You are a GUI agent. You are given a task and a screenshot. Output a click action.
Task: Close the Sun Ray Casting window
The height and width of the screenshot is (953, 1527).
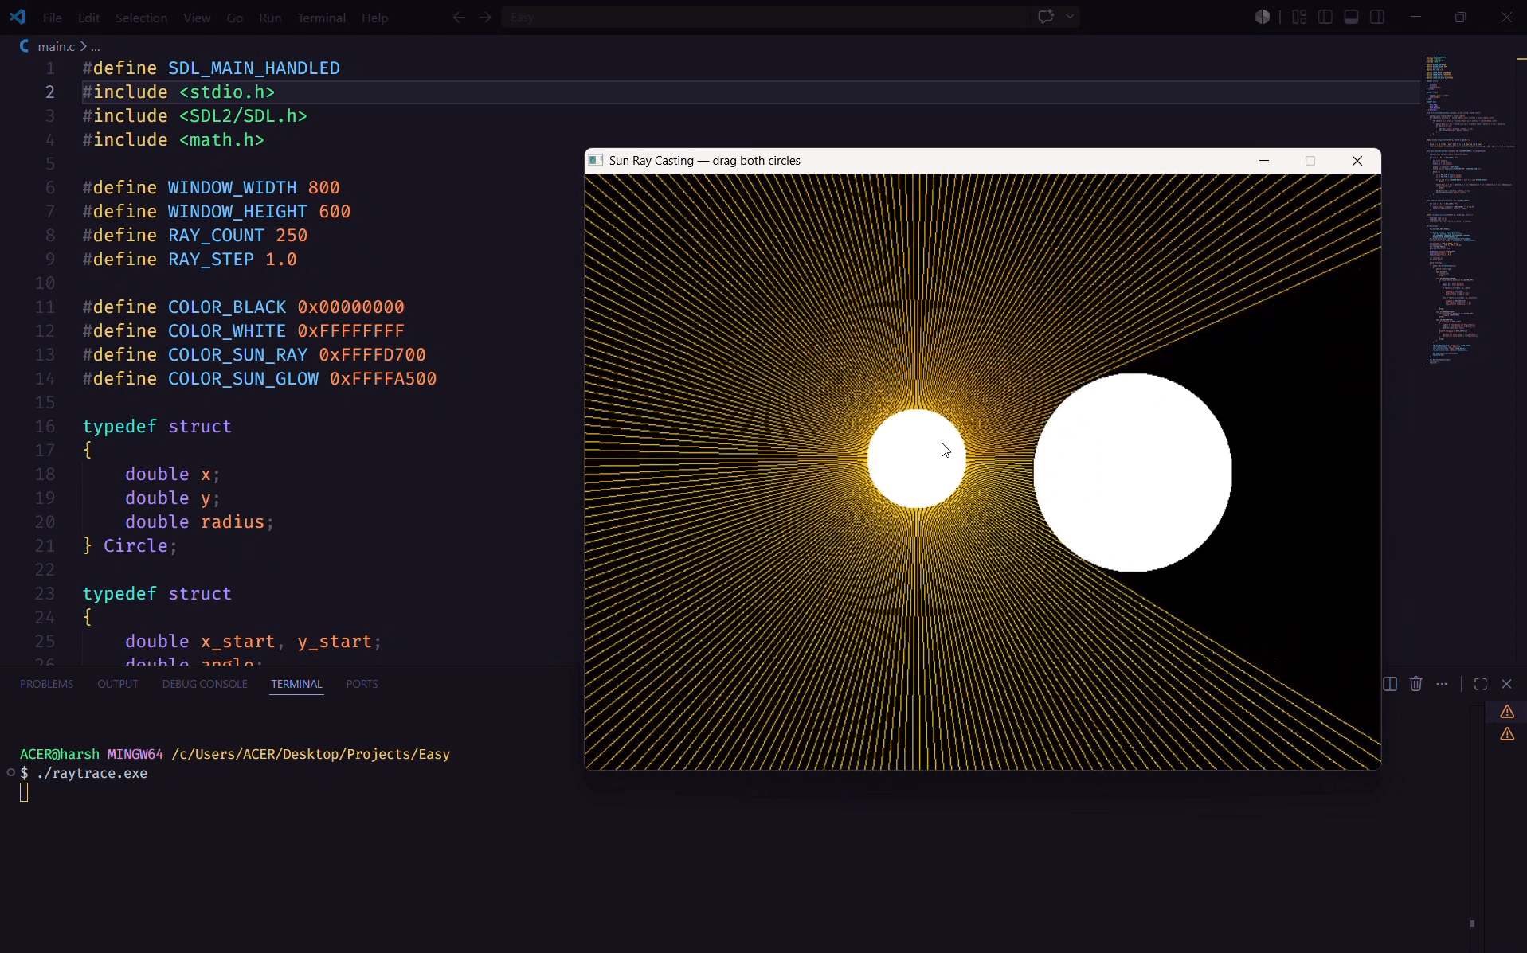pos(1357,161)
